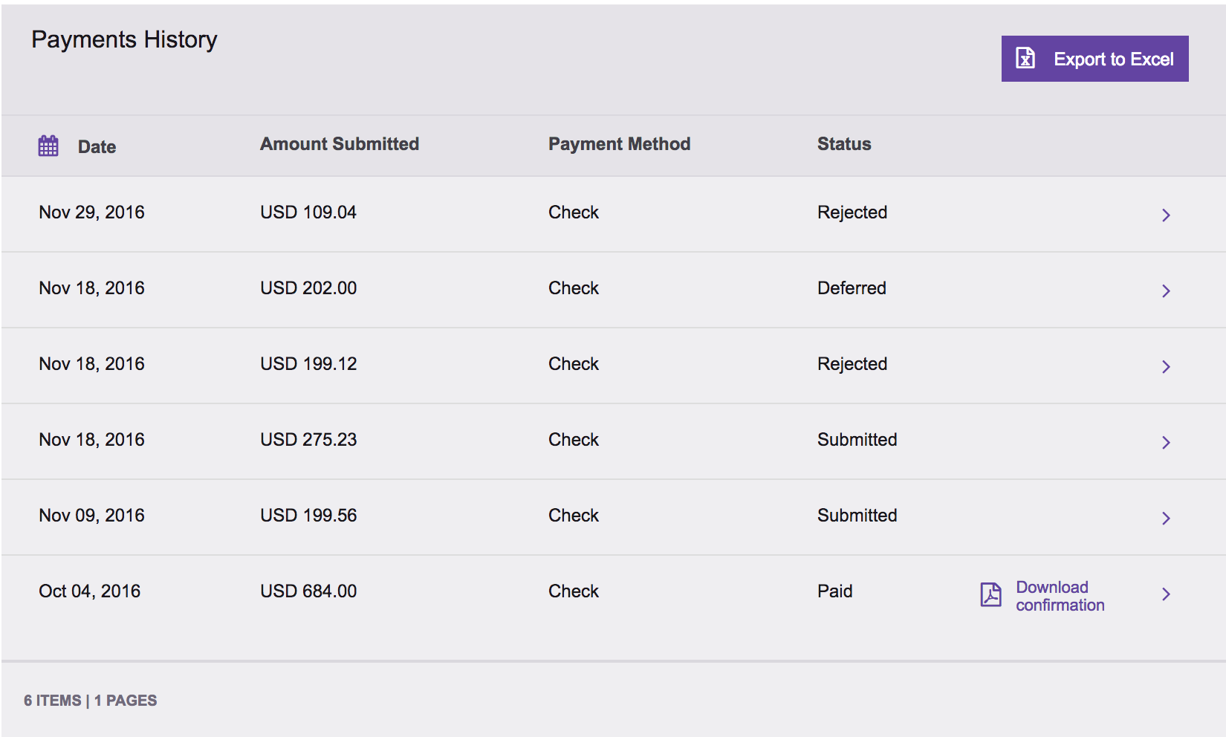Click the calendar icon beside Date header
Screen dimensions: 1226x737
click(47, 144)
